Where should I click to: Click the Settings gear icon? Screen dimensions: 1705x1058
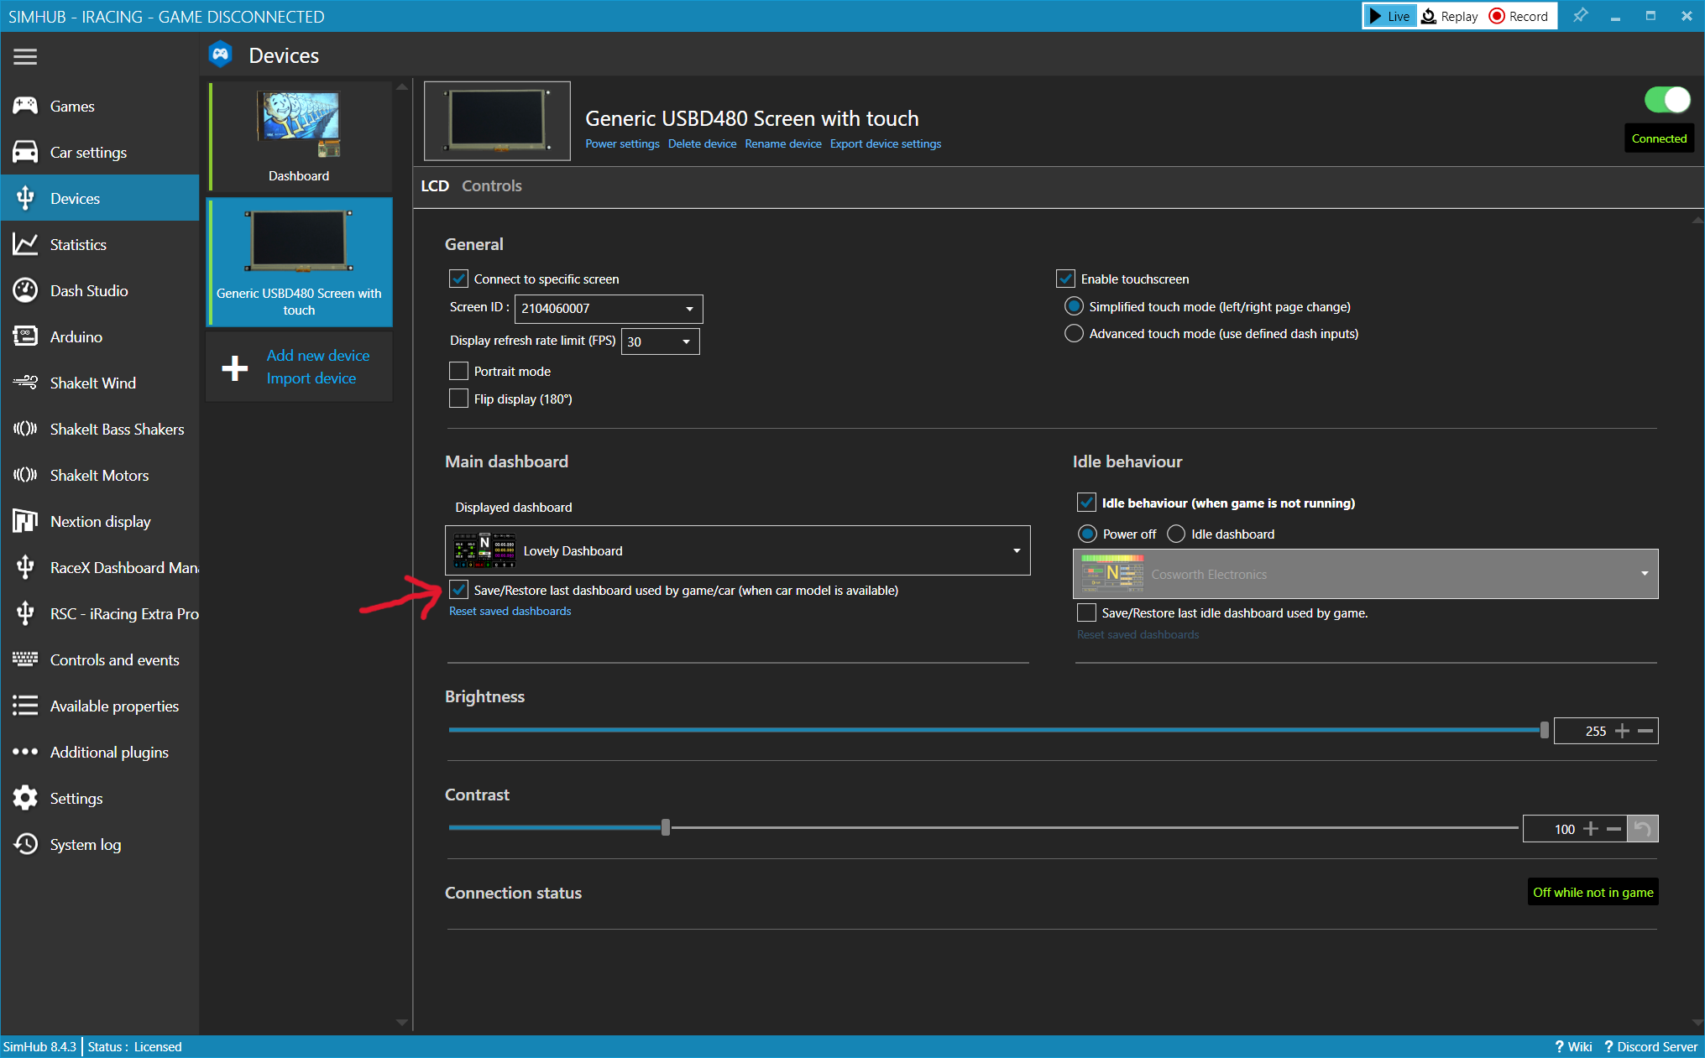point(25,798)
